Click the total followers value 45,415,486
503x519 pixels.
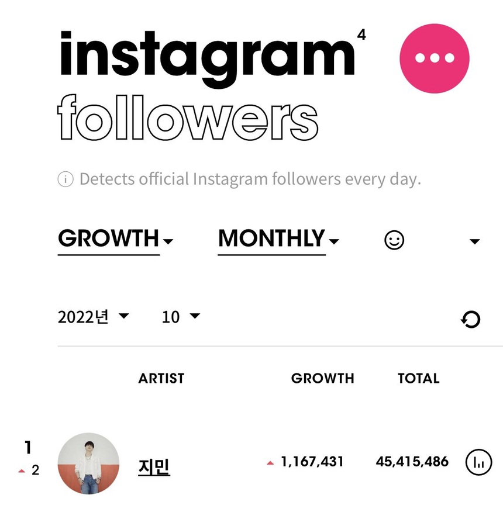click(x=412, y=462)
